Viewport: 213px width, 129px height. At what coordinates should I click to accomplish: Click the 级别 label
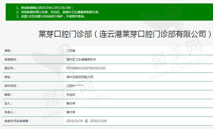[x=8, y=94]
